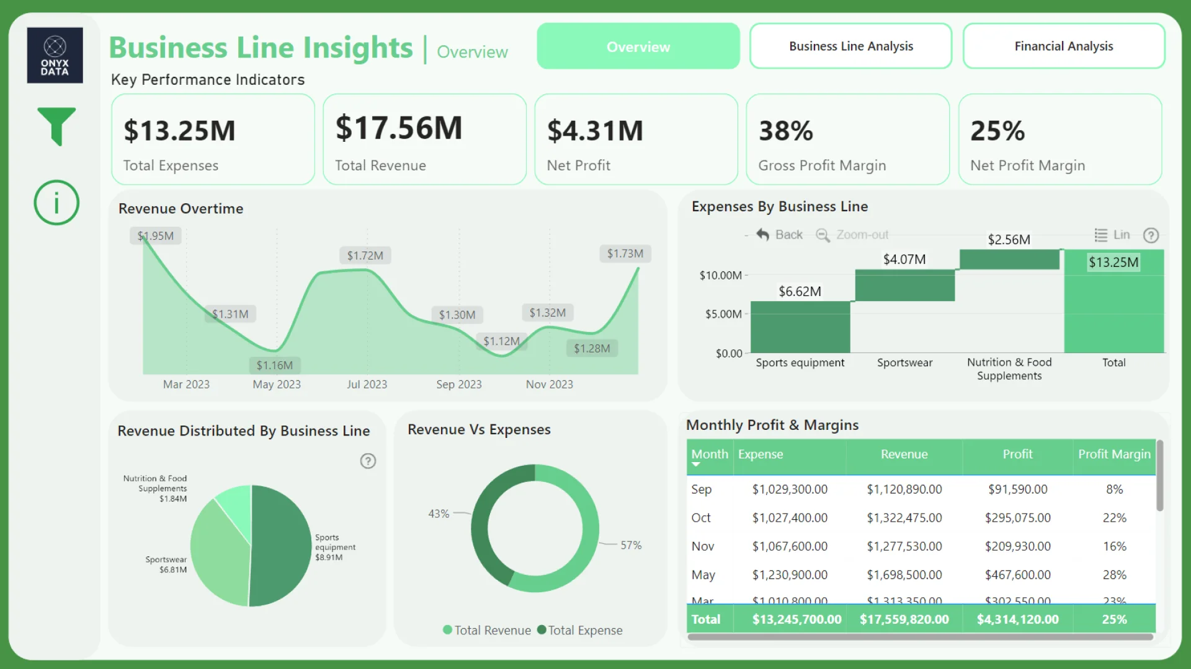
Task: Select the Gross Profit Margin card
Action: [x=848, y=139]
